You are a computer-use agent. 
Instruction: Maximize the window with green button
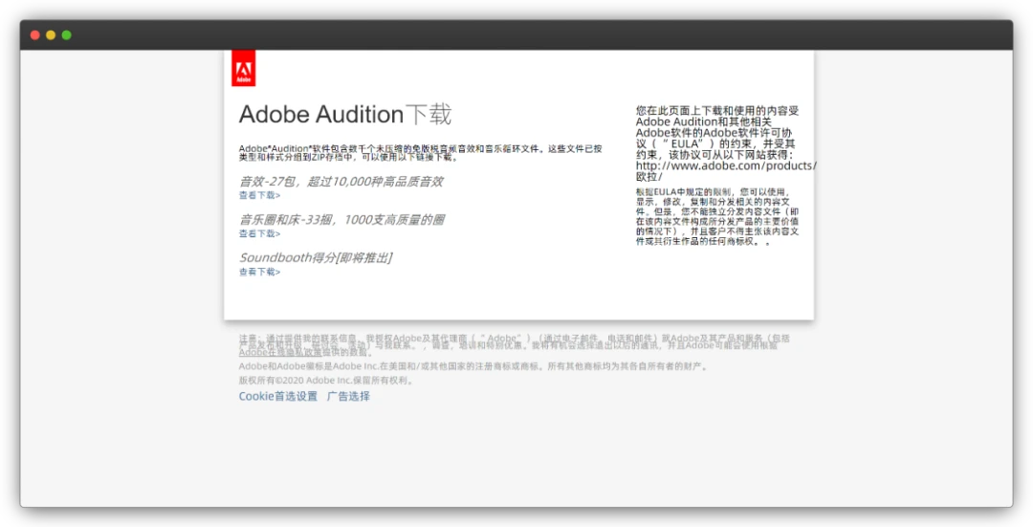coord(67,35)
